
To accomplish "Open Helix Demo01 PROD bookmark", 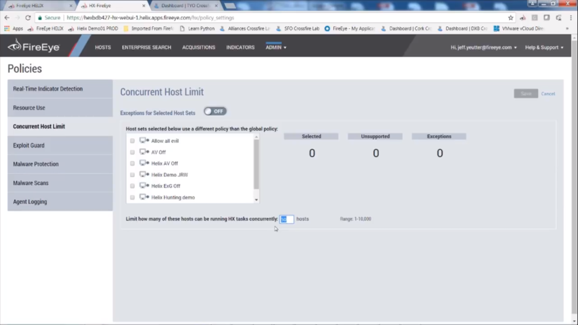I will pyautogui.click(x=93, y=28).
